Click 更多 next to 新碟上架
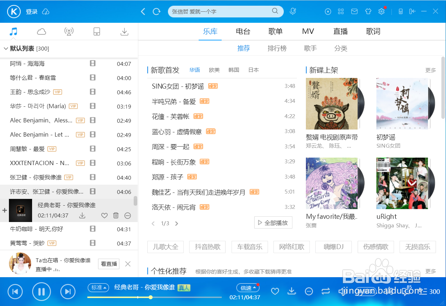Screen dimensions: 446x306 pos(431,70)
